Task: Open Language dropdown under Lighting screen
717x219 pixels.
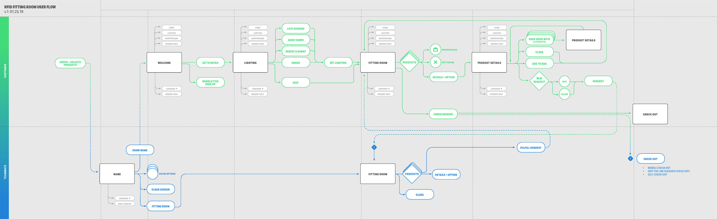Action: tap(258, 89)
